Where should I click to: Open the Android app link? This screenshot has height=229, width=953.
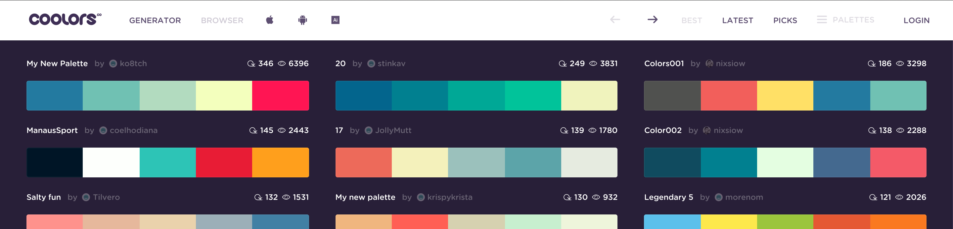coord(303,20)
